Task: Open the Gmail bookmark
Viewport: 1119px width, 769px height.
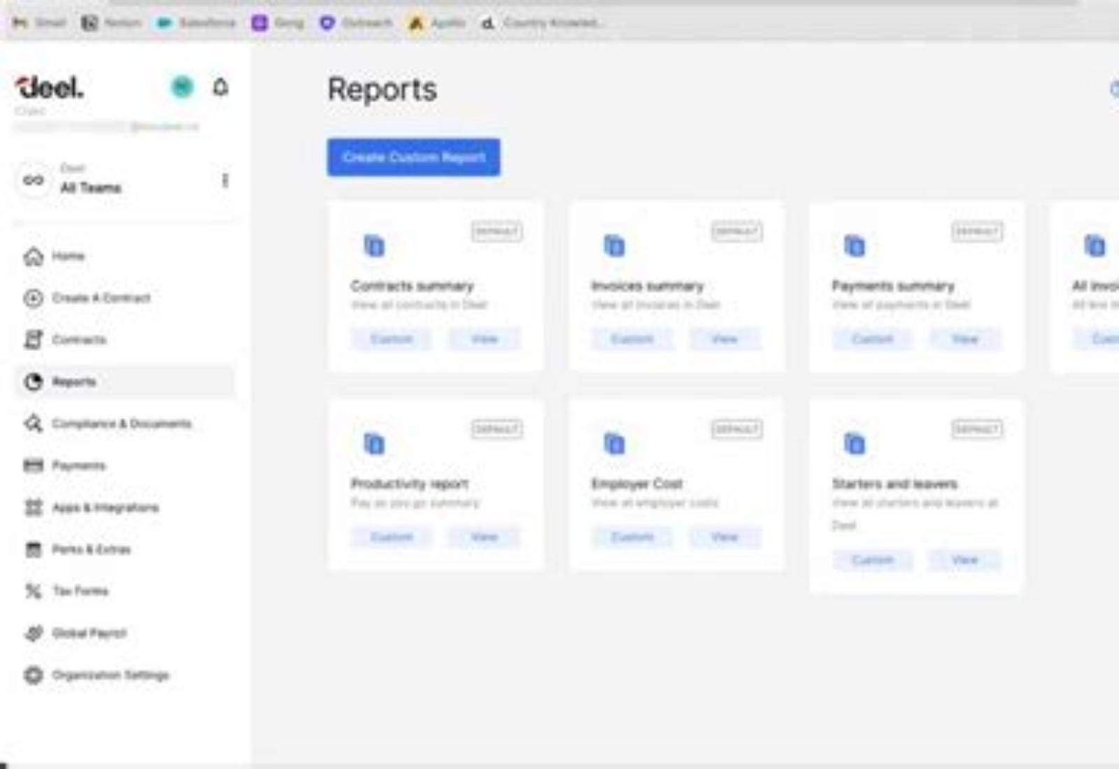Action: [39, 23]
